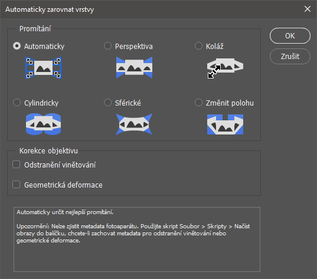Enable Geometrická deformace checkbox
The image size is (317, 279).
pos(16,185)
